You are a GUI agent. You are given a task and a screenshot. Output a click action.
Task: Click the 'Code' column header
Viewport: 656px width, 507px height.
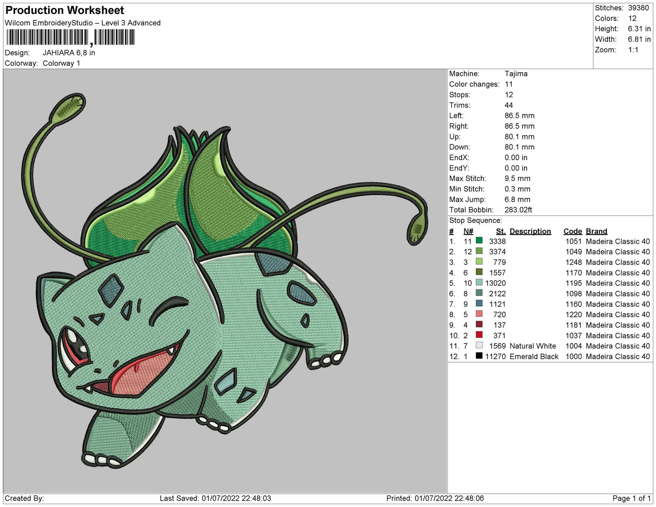[x=573, y=231]
